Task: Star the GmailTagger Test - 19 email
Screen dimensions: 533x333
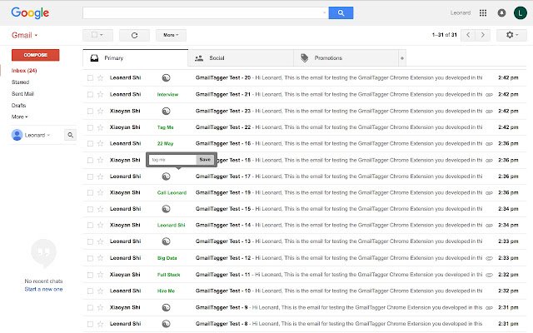Action: (100, 192)
